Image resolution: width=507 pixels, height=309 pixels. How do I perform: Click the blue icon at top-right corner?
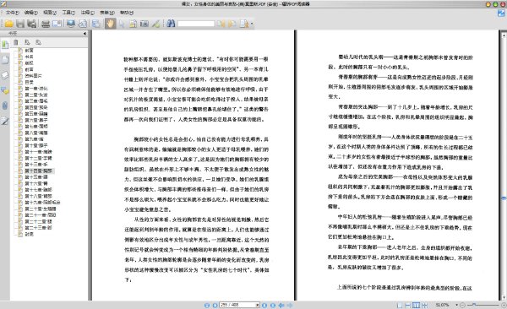pyautogui.click(x=501, y=13)
